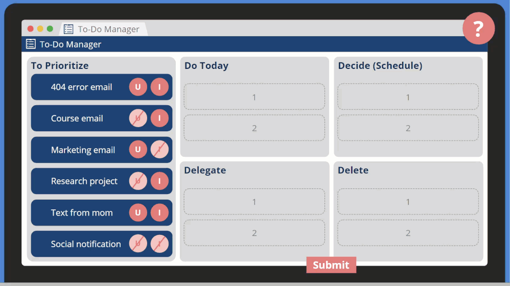This screenshot has width=510, height=286.
Task: Click slot 2 in Delete quadrant
Action: point(408,233)
